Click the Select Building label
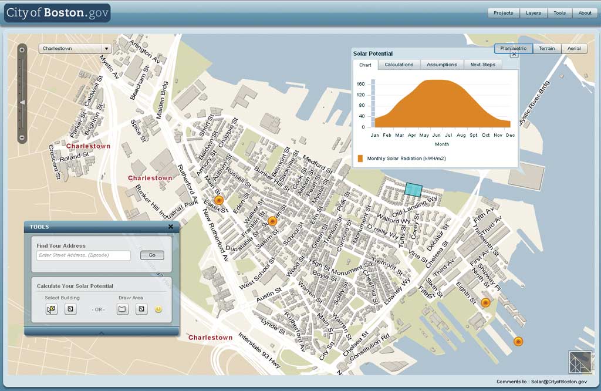601x391 pixels. tap(62, 298)
